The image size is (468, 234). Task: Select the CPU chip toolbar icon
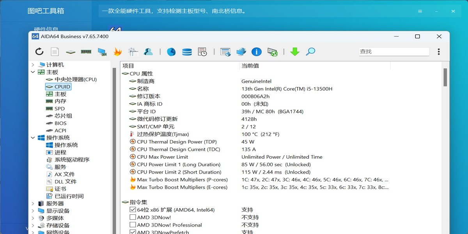[x=70, y=51]
